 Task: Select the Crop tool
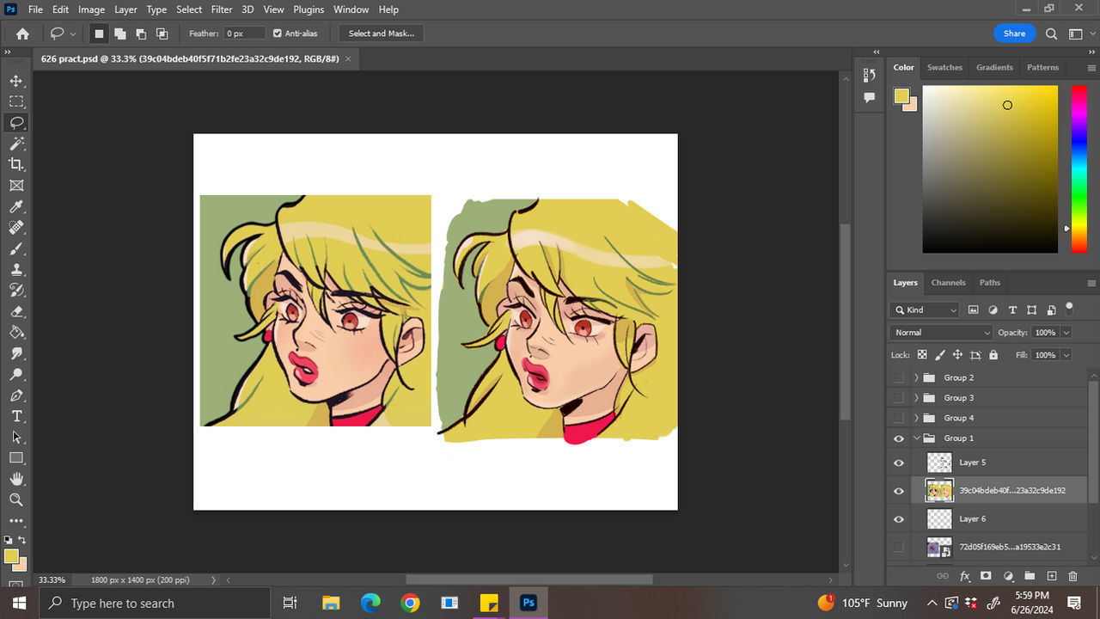[x=16, y=164]
